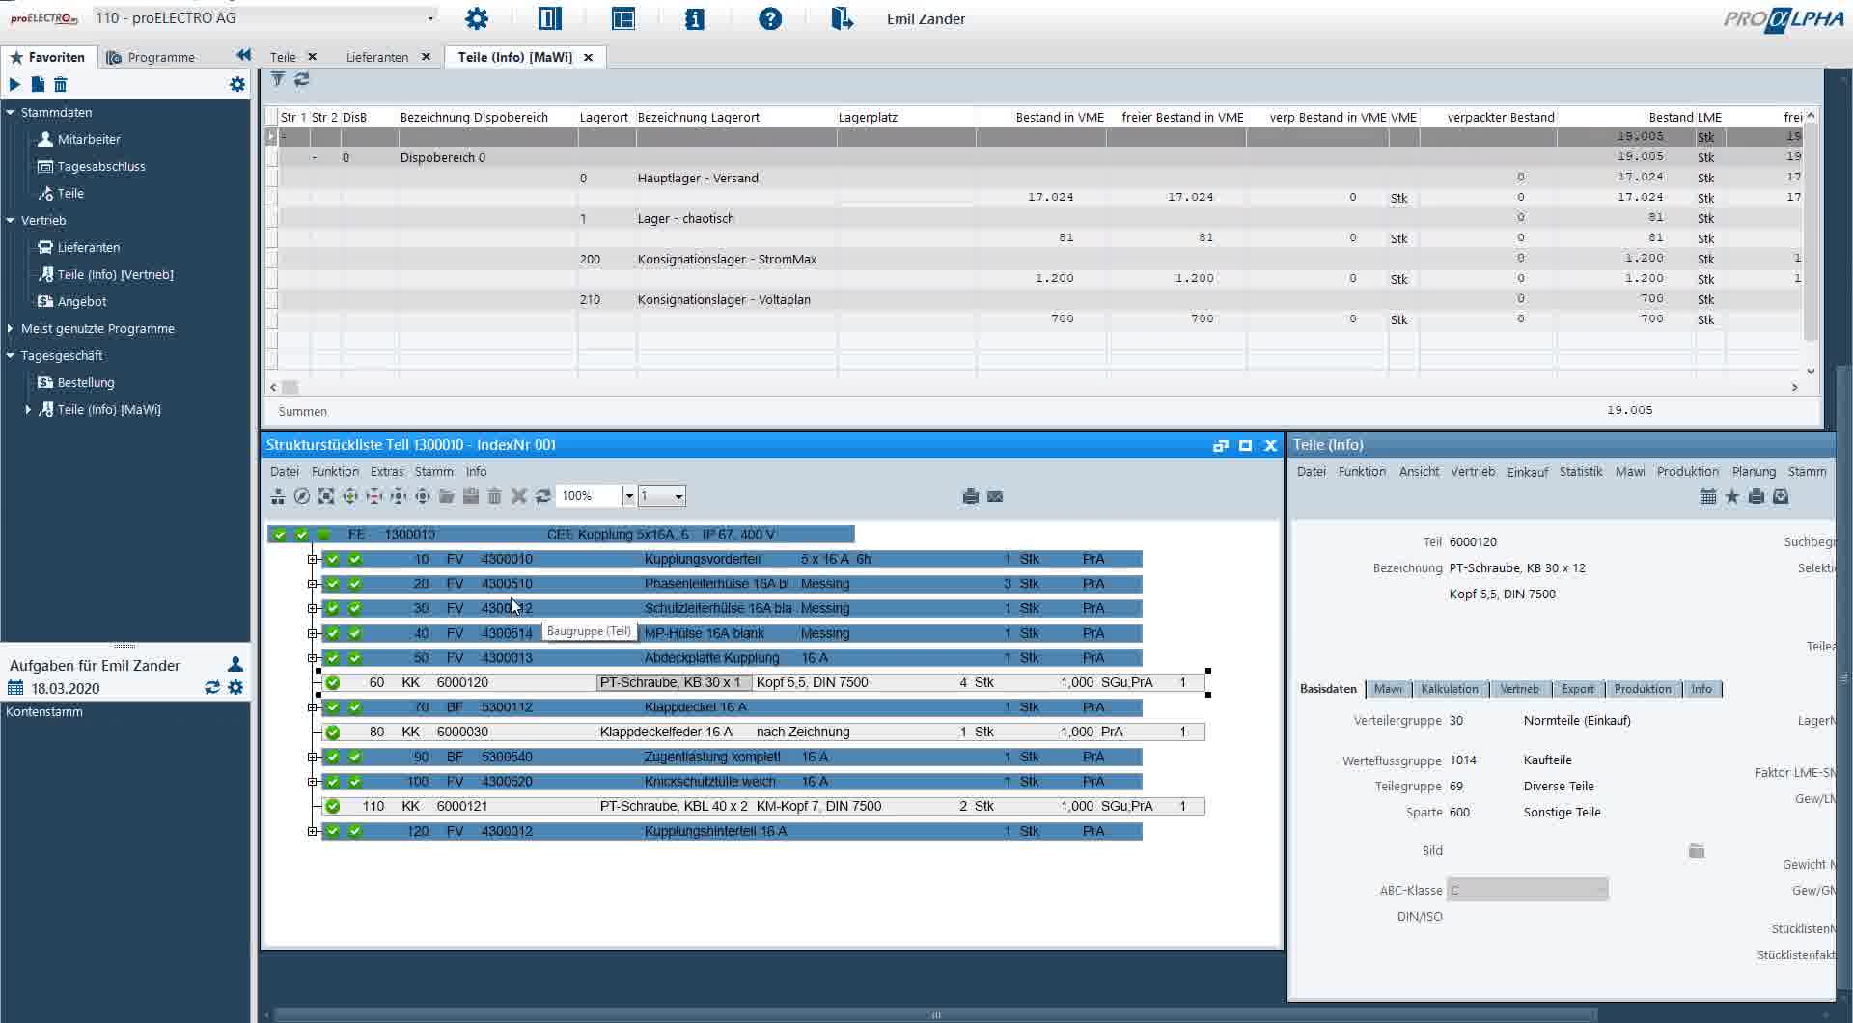This screenshot has width=1853, height=1023.
Task: Switch to the Programme sidebar tab
Action: point(151,57)
